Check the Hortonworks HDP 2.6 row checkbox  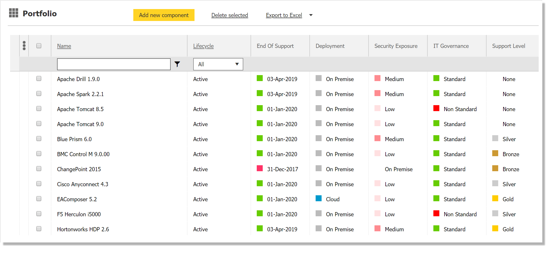click(x=39, y=229)
